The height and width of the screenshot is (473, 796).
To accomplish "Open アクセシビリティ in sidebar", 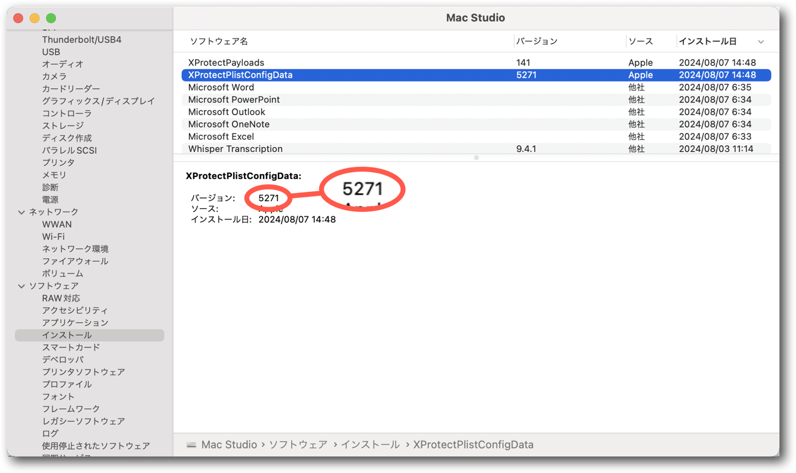I will tap(75, 311).
